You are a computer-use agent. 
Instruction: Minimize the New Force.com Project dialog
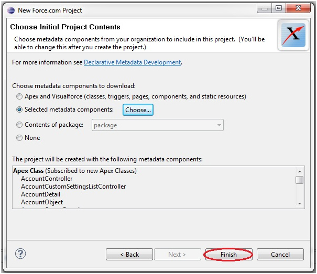coord(264,8)
